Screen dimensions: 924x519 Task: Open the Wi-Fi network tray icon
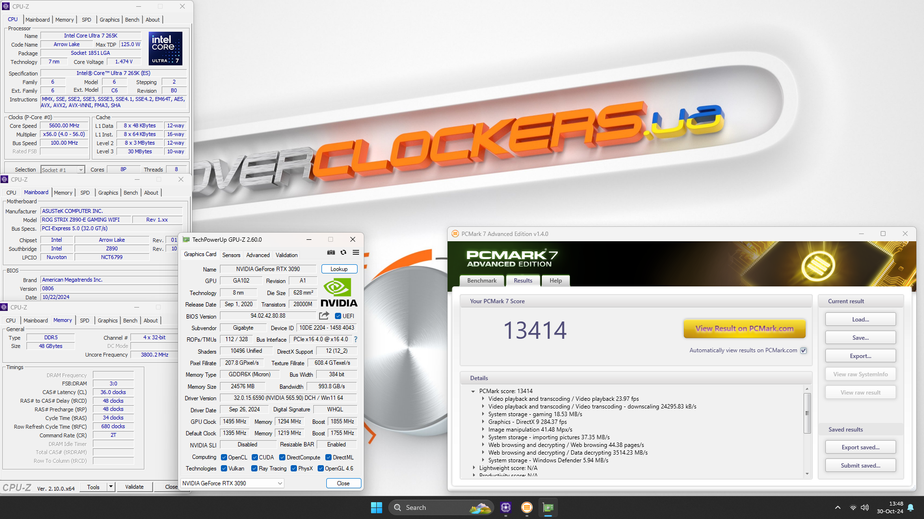(x=853, y=507)
